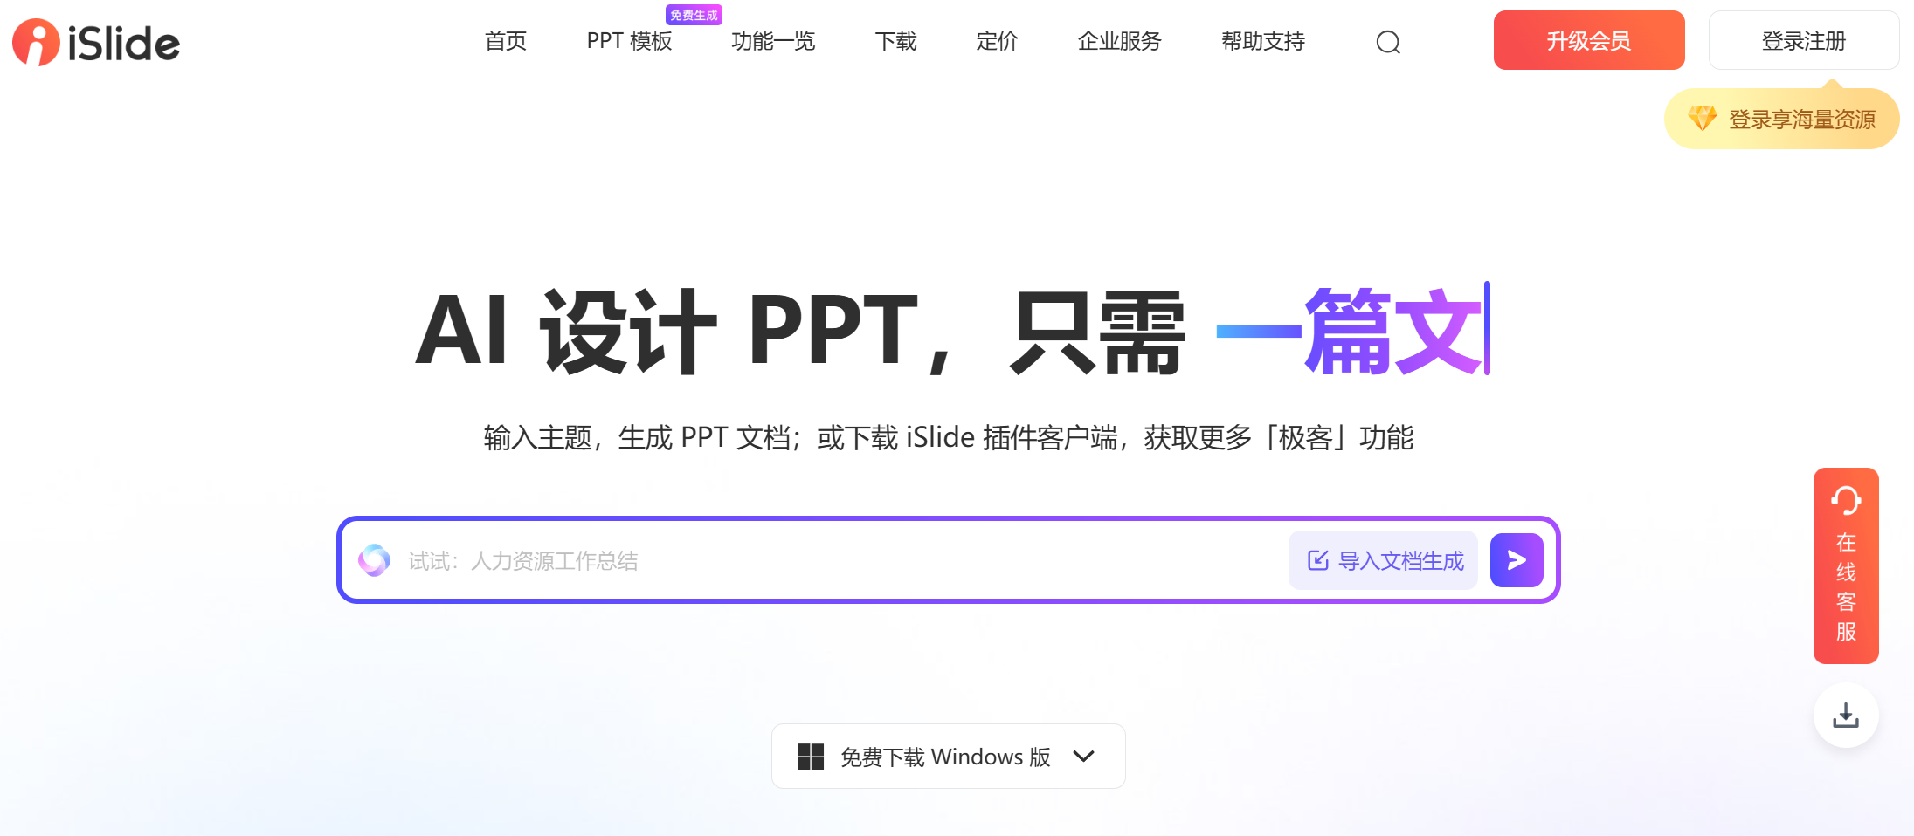The width and height of the screenshot is (1914, 836).
Task: Open the search magnifier icon
Action: pos(1388,42)
